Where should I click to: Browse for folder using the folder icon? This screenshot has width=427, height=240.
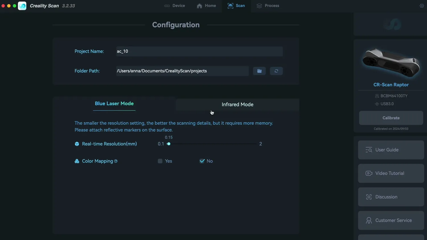coord(259,71)
